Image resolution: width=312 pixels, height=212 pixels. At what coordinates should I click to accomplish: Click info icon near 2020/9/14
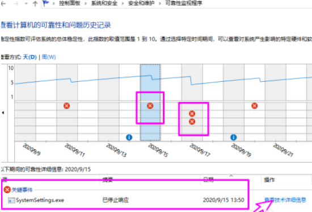(x=129, y=138)
